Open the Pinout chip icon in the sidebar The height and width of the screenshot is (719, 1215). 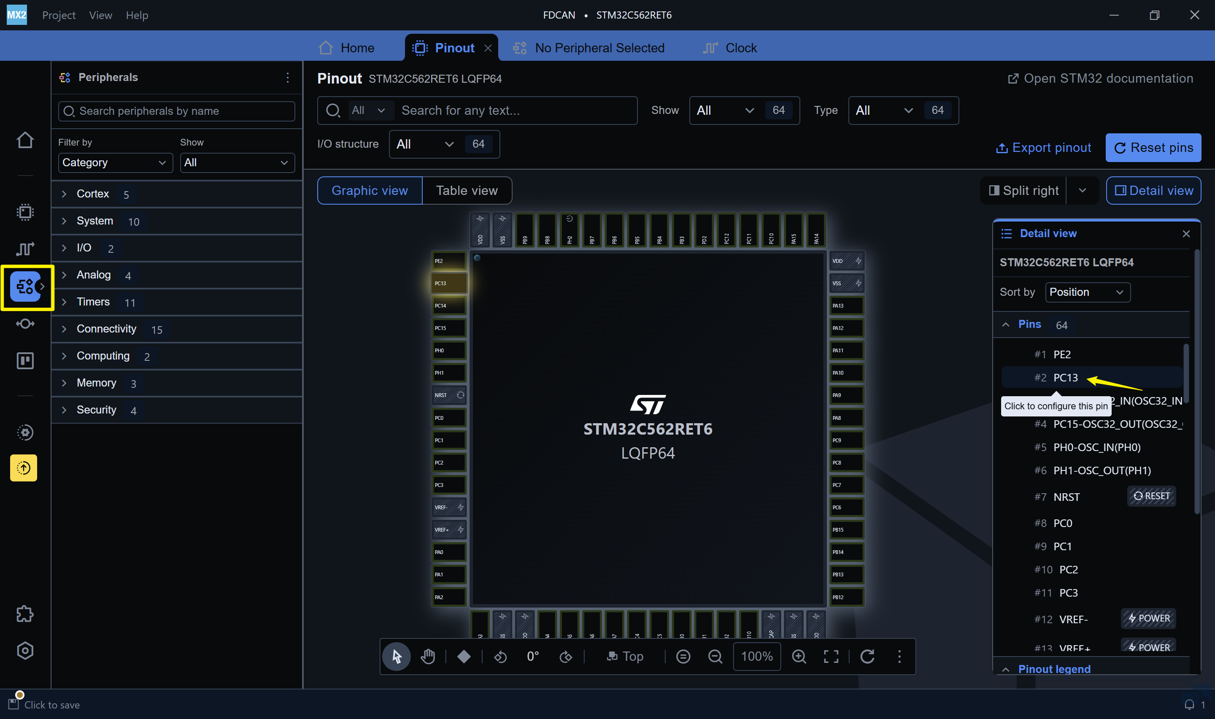(25, 212)
